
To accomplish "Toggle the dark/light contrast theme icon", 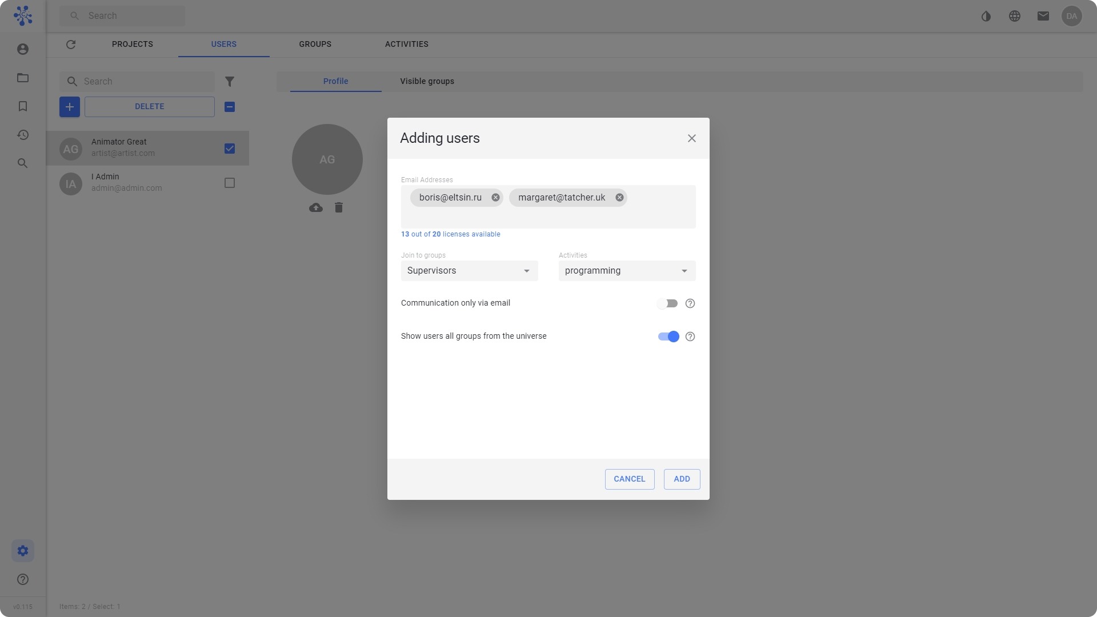I will coord(986,16).
